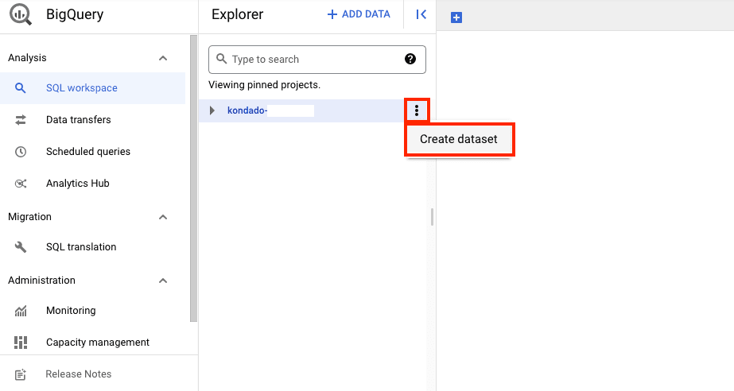Click the Monitoring chart icon
Viewport: 734px width, 391px height.
(21, 311)
